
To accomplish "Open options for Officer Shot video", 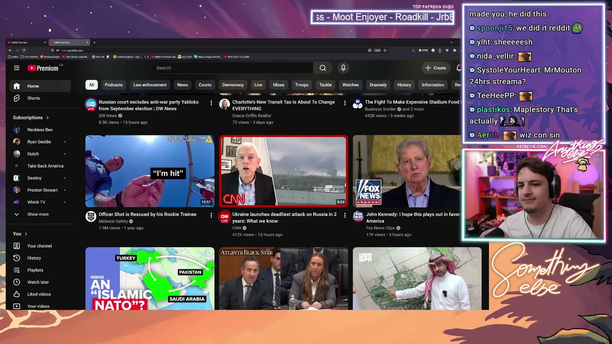I will pyautogui.click(x=211, y=215).
